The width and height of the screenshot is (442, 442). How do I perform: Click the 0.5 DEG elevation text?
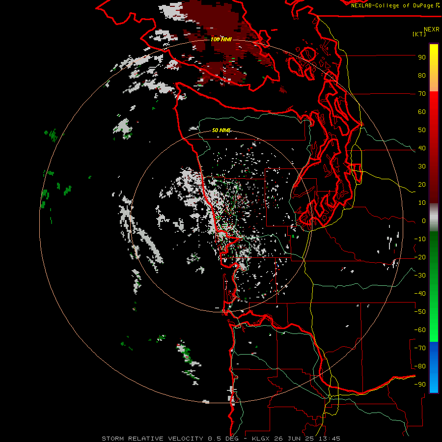[223, 439]
